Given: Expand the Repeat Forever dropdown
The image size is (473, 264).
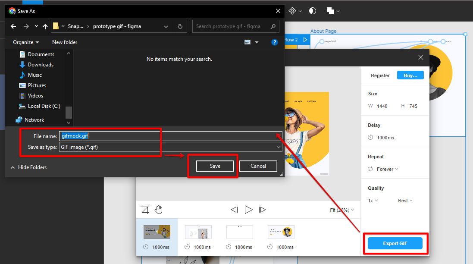Looking at the screenshot, I should 387,169.
